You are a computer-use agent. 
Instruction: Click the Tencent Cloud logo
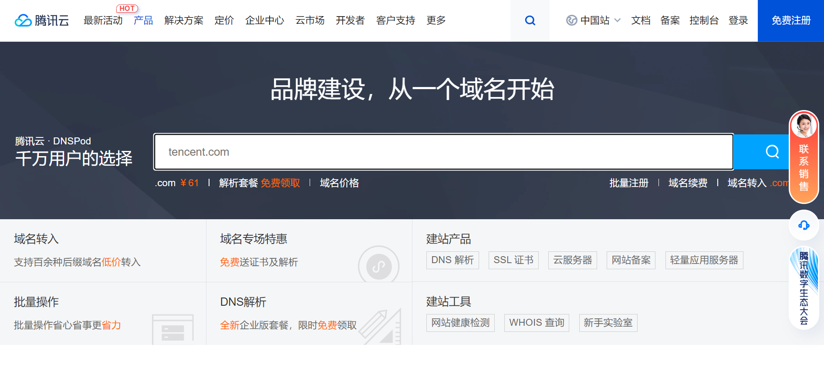(42, 20)
